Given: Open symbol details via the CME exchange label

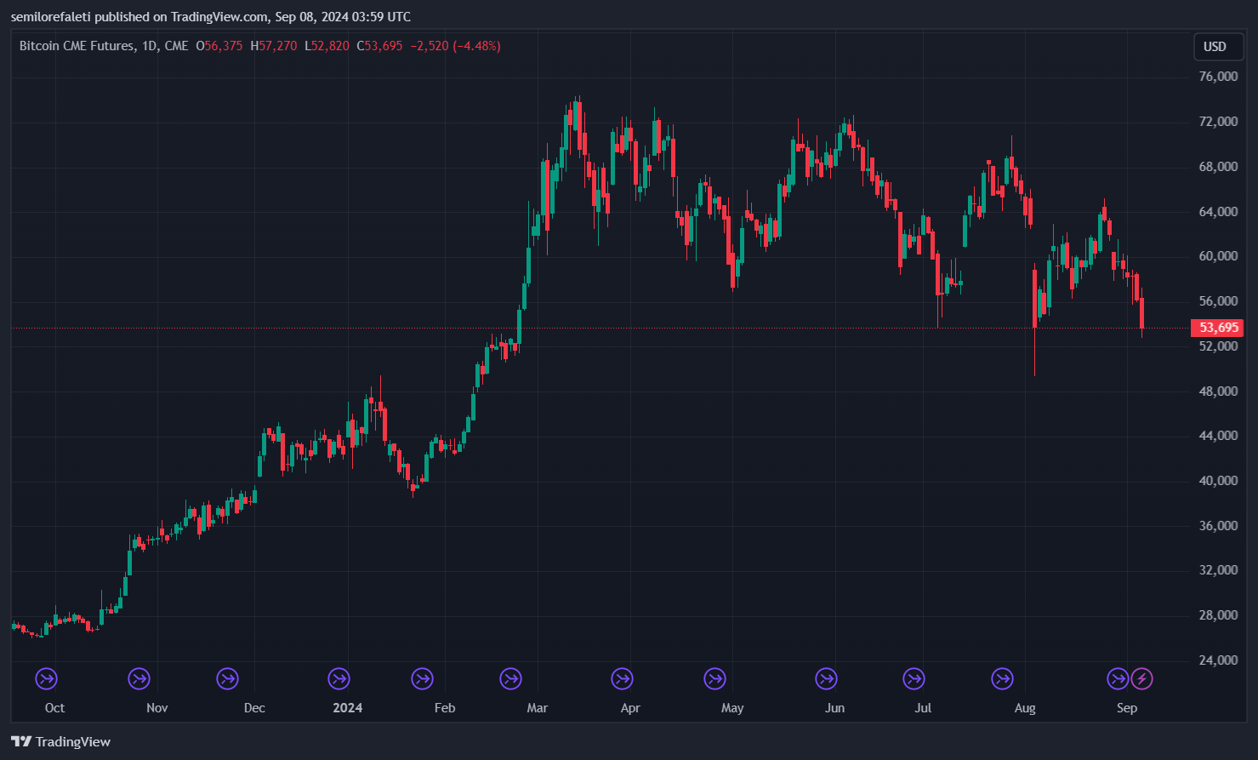Looking at the screenshot, I should (175, 46).
